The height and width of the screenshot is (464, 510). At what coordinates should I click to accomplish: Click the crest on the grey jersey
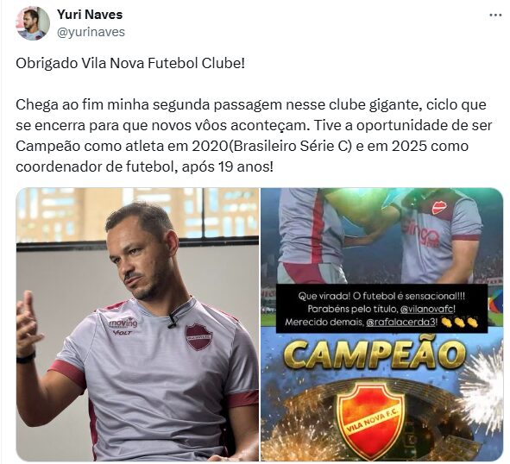tap(198, 337)
